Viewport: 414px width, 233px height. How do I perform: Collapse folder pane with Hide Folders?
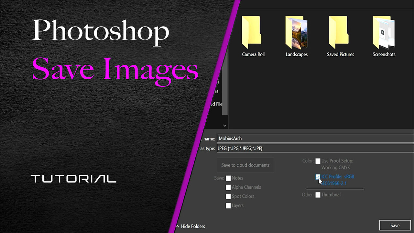191,226
